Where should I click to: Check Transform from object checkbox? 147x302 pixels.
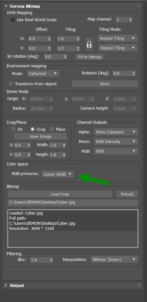(x=11, y=84)
